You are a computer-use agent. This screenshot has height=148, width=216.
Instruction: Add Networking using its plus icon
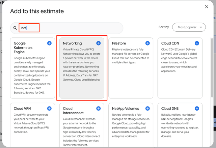point(98,43)
